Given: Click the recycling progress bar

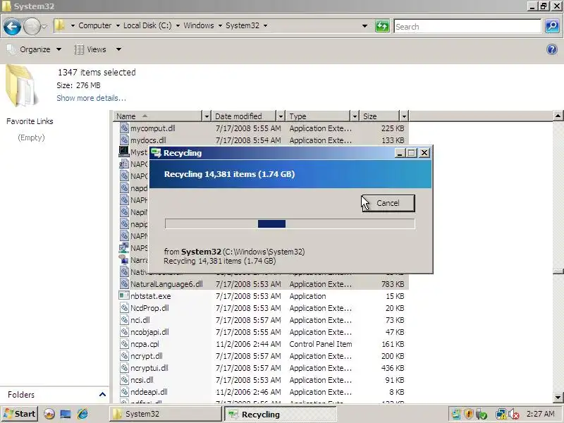Looking at the screenshot, I should point(290,223).
